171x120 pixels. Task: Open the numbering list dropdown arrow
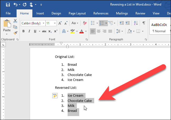106,23
